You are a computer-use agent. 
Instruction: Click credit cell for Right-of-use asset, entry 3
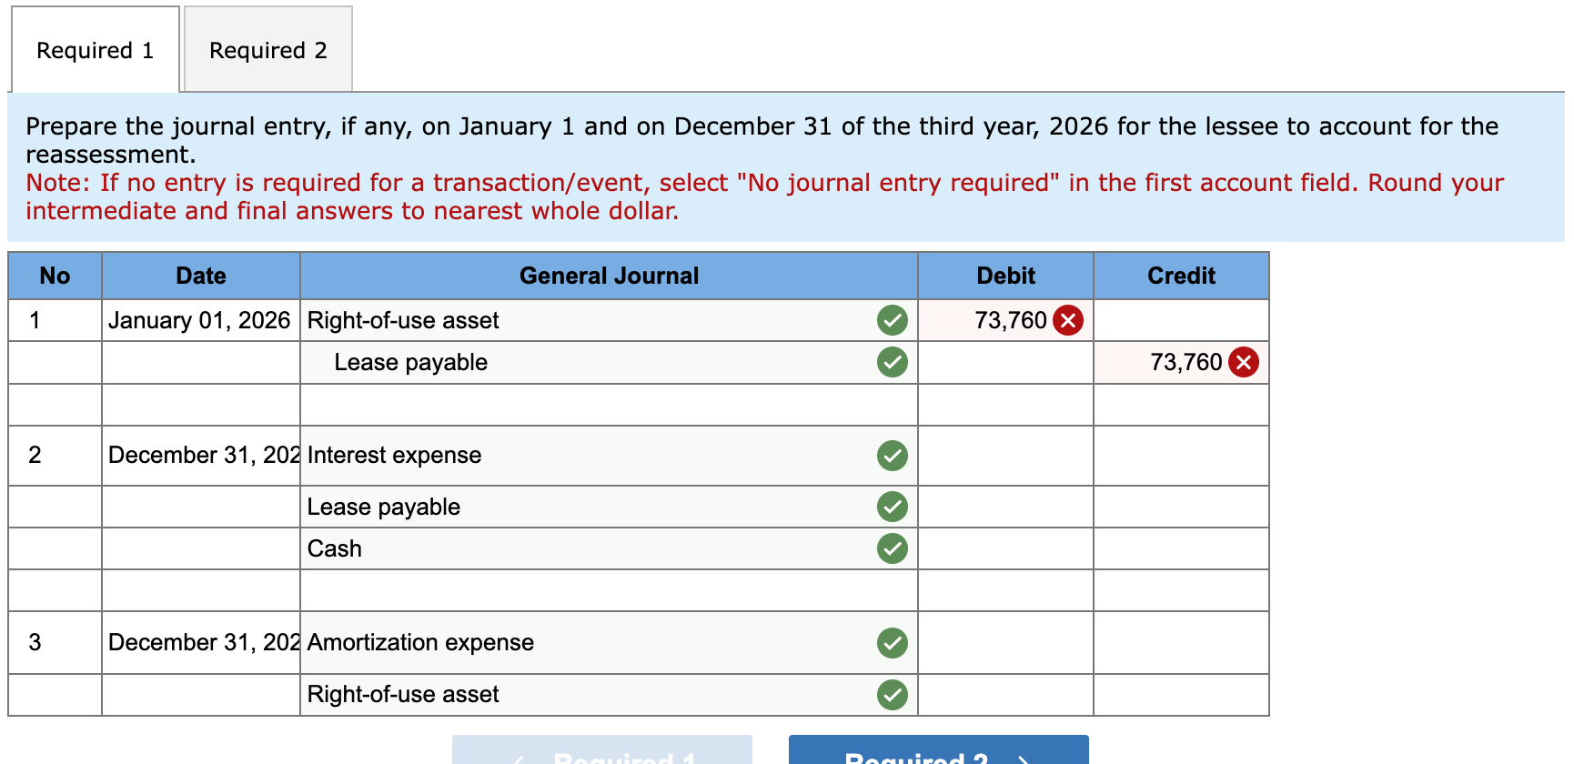[1181, 694]
